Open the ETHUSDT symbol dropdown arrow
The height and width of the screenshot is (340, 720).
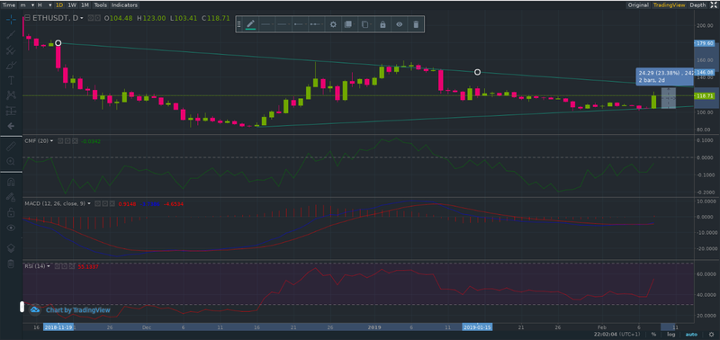[x=82, y=18]
